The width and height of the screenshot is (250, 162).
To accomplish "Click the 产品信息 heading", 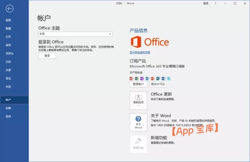I will click(x=139, y=31).
